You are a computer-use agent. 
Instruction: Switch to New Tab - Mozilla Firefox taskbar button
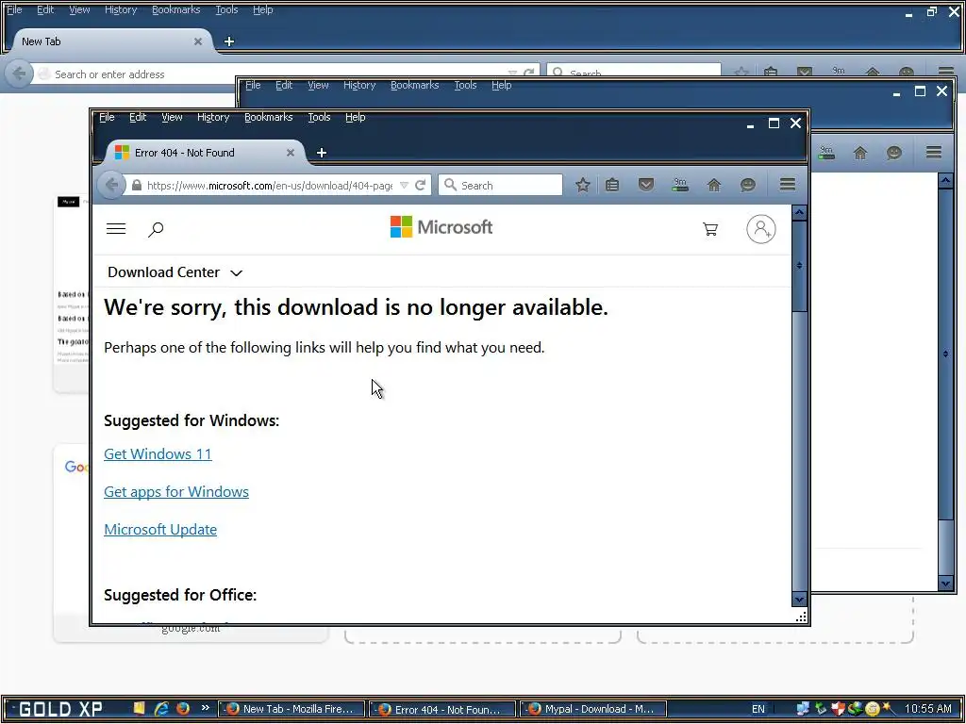point(292,709)
